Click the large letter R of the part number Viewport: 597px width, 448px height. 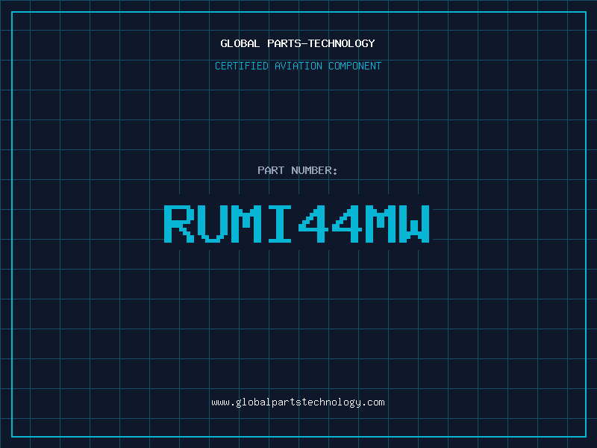179,224
